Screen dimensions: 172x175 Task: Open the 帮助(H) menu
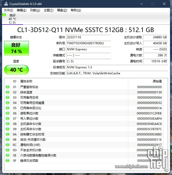pyautogui.click(x=76, y=10)
